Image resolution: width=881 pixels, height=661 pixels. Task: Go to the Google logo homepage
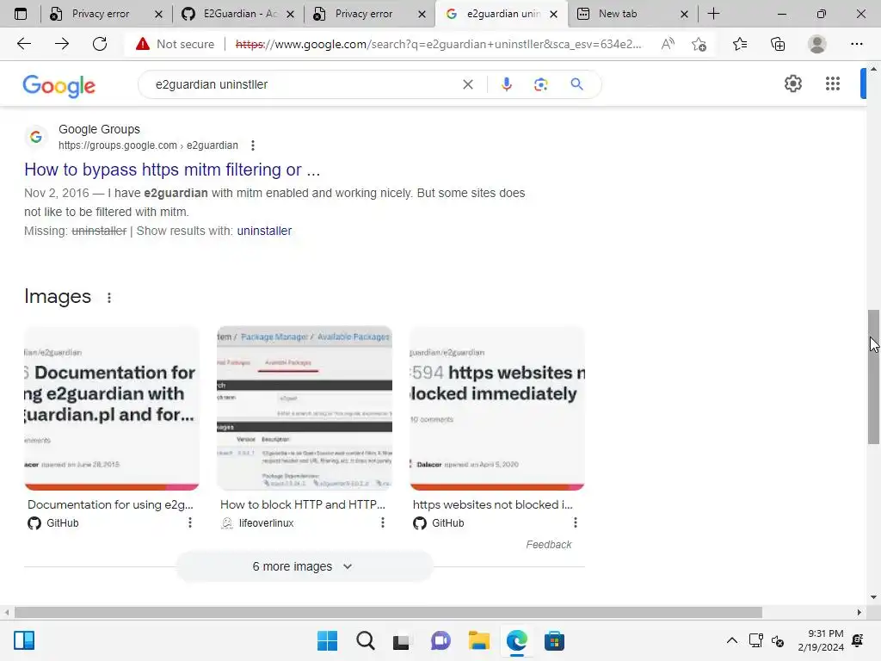point(59,85)
